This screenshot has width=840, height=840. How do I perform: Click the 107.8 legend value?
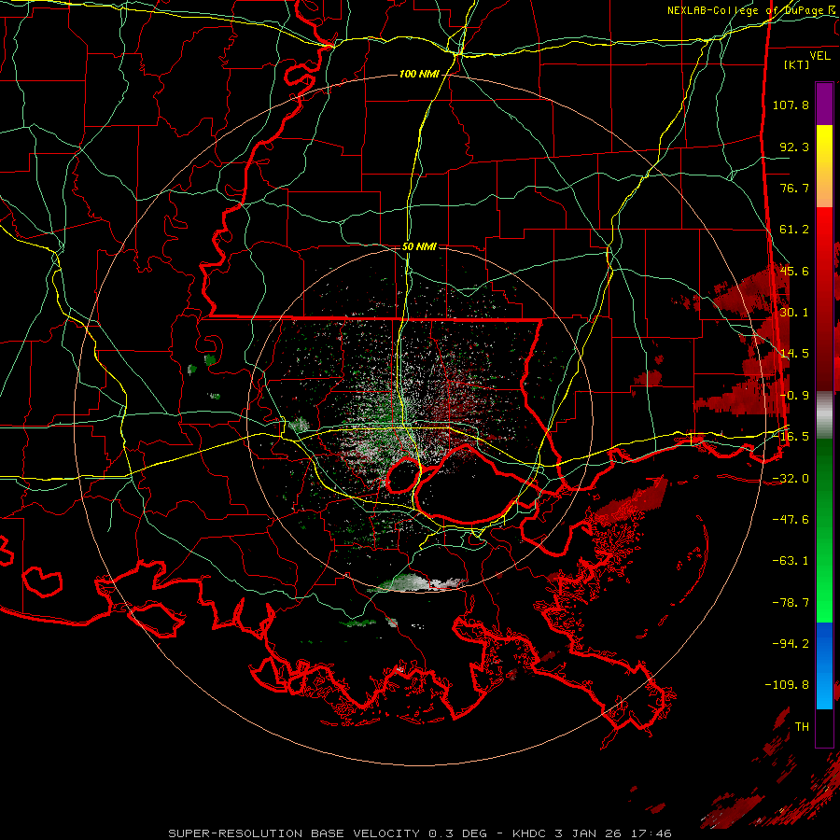[791, 105]
